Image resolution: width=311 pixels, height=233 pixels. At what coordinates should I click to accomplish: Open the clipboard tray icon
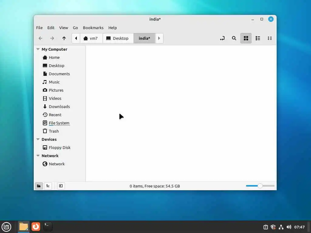[265, 227]
